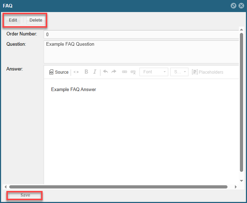The image size is (247, 203).
Task: Click into the Question text box
Action: tap(141, 52)
